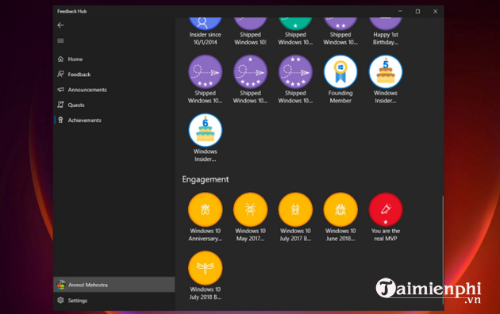This screenshot has width=500, height=314.
Task: Select the Shipped badge with two top stars
Action: tap(295, 71)
